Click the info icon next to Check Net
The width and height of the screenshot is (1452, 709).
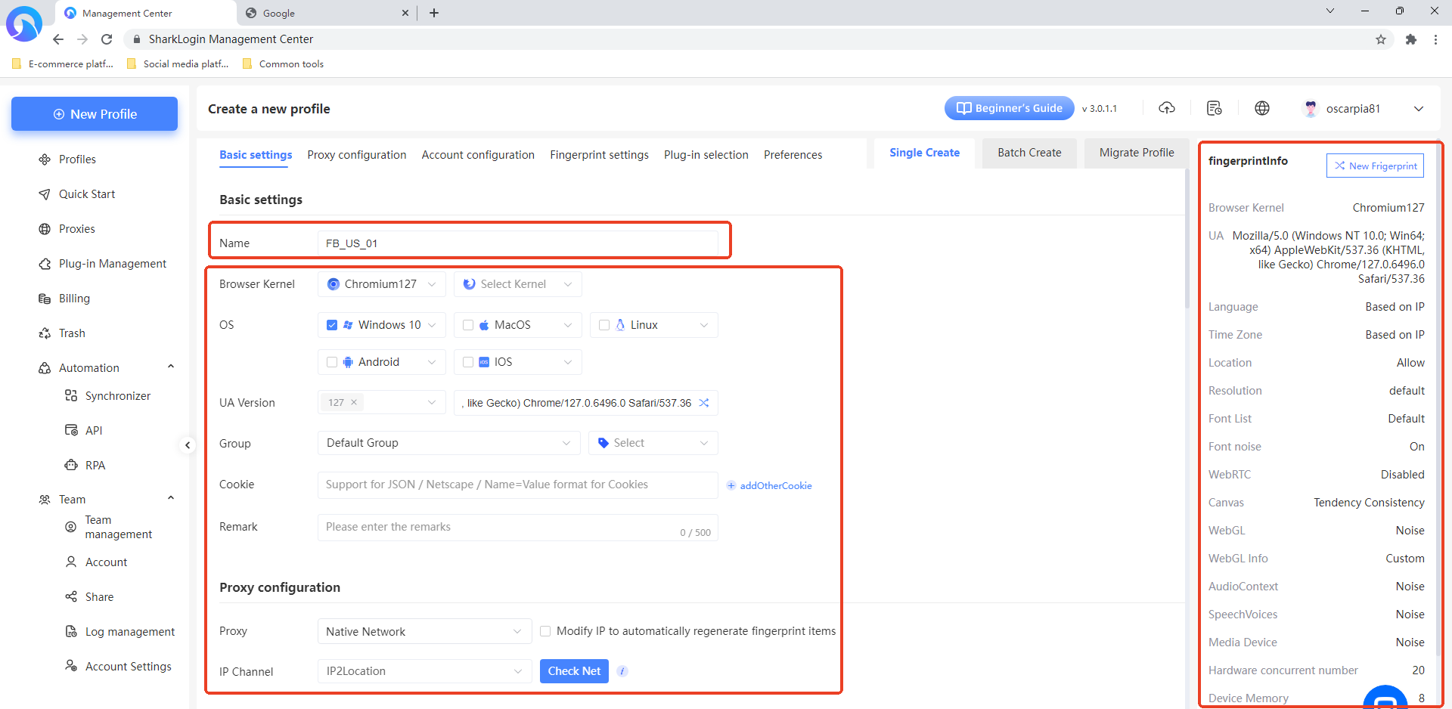pos(622,671)
